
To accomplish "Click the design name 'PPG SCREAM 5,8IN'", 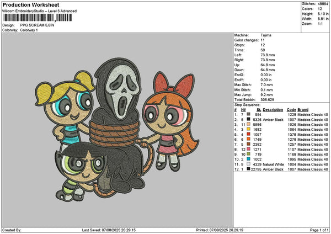I will point(37,25).
